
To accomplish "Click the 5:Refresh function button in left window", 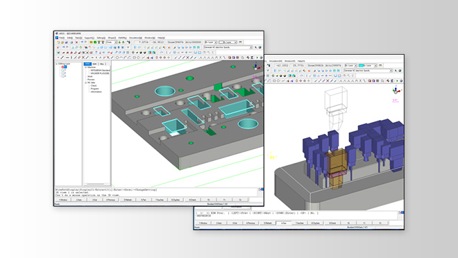I will point(128,200).
